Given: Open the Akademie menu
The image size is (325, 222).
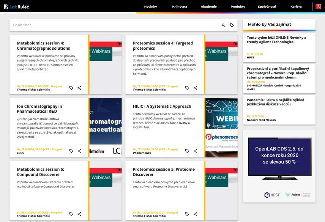Looking at the screenshot, I should (x=208, y=6).
